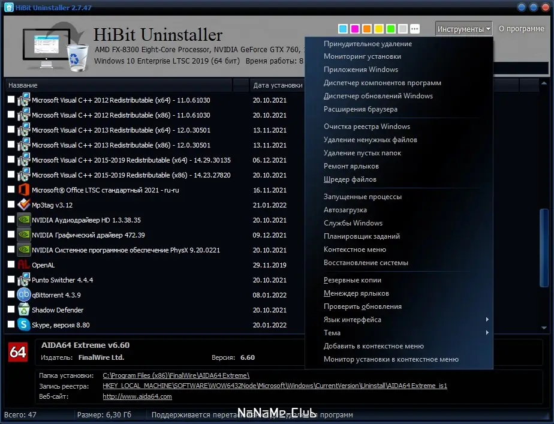Expand the Тема submenu
The image size is (554, 424).
coord(399,332)
